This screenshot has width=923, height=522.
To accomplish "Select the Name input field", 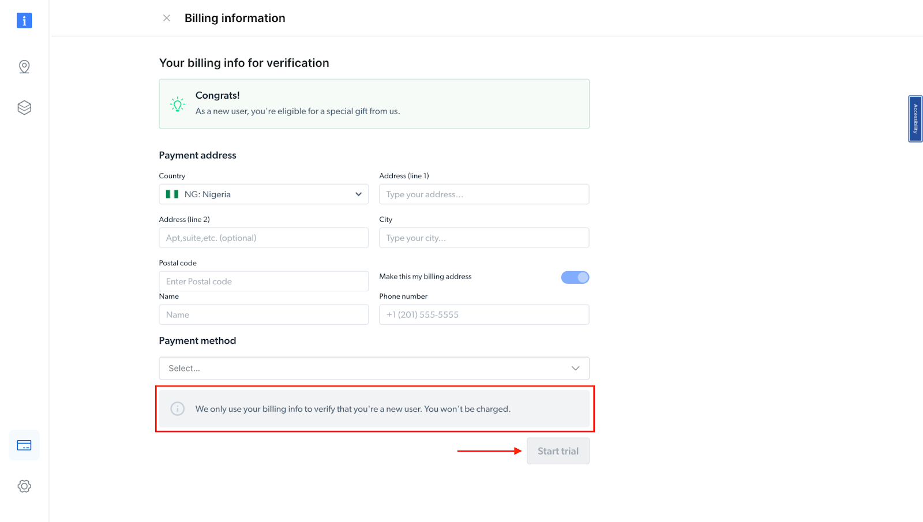I will pos(264,315).
